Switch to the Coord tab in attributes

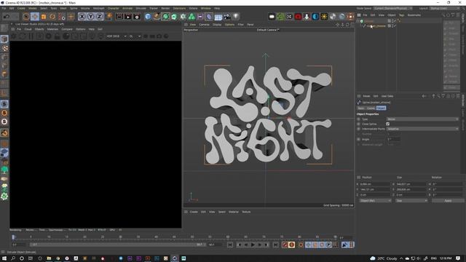pyautogui.click(x=371, y=108)
